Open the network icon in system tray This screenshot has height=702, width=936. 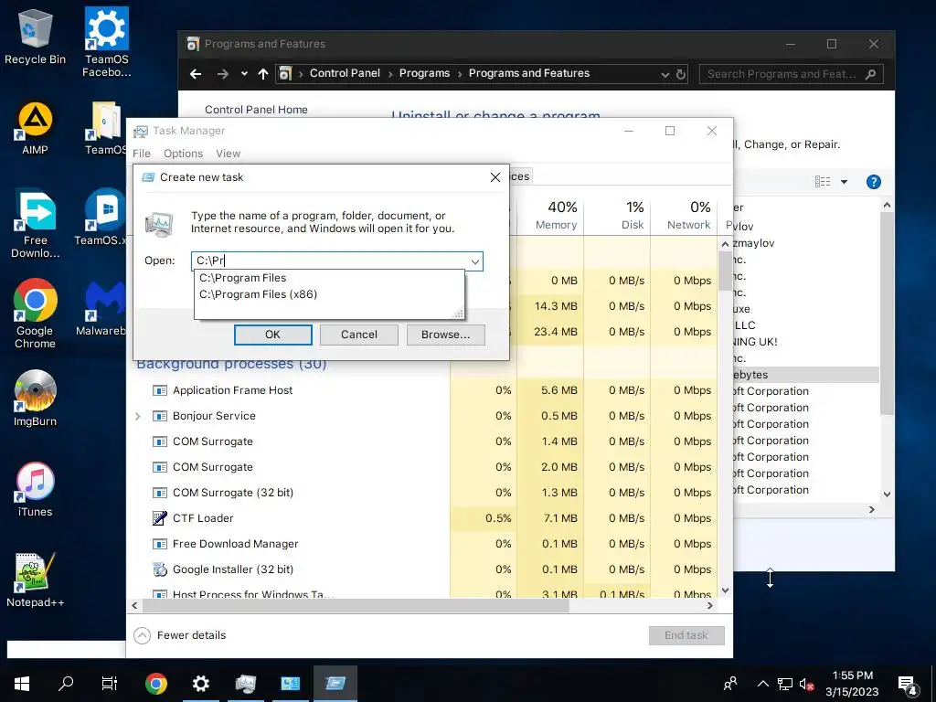click(785, 684)
